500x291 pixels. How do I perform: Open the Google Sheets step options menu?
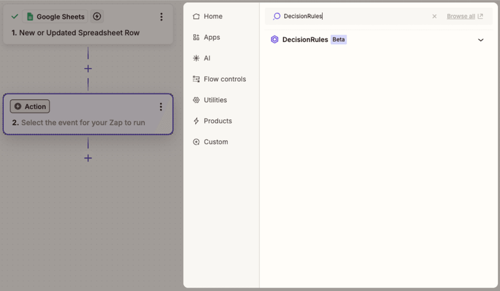(161, 17)
